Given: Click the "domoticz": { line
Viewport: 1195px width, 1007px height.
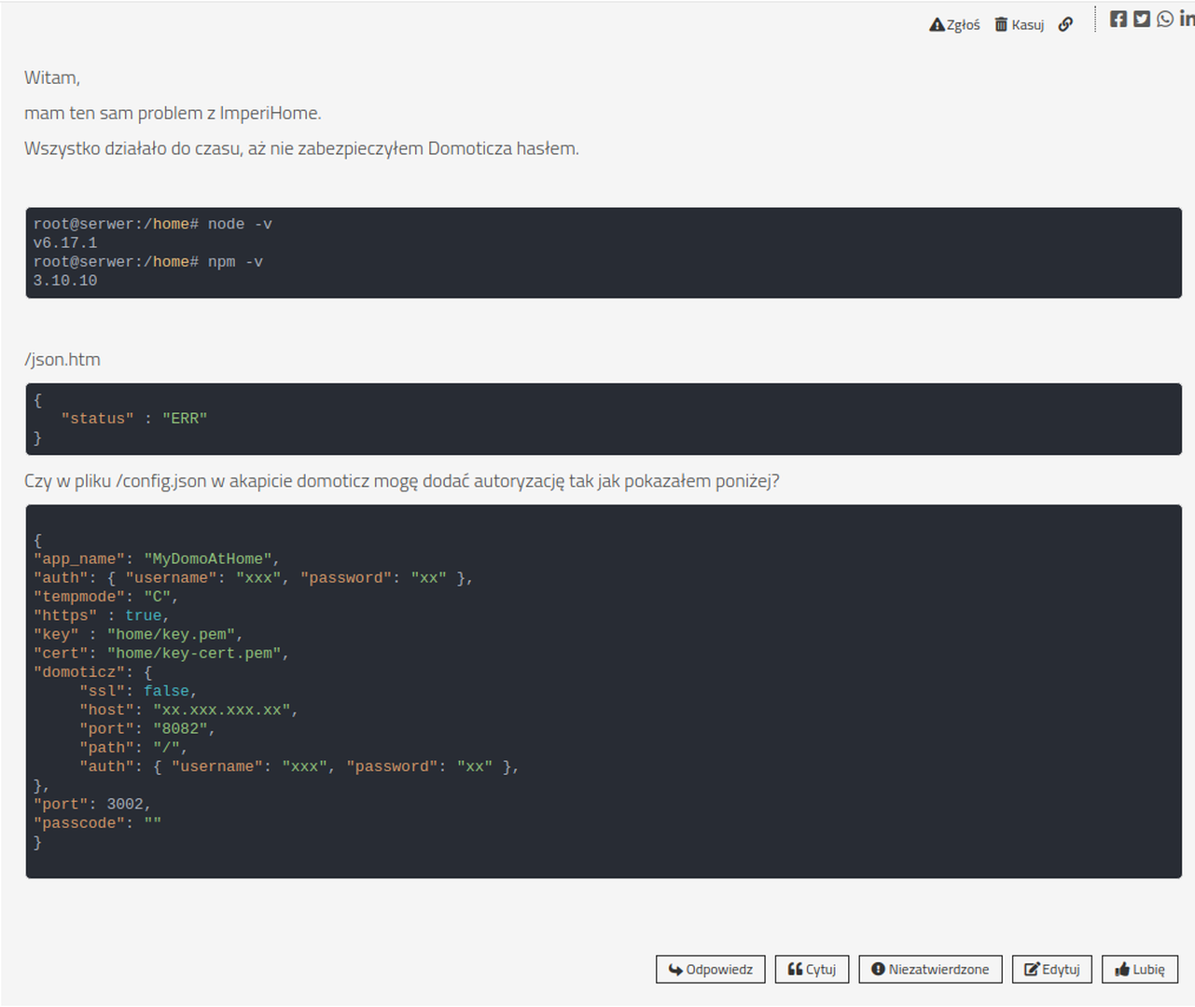Looking at the screenshot, I should [92, 672].
